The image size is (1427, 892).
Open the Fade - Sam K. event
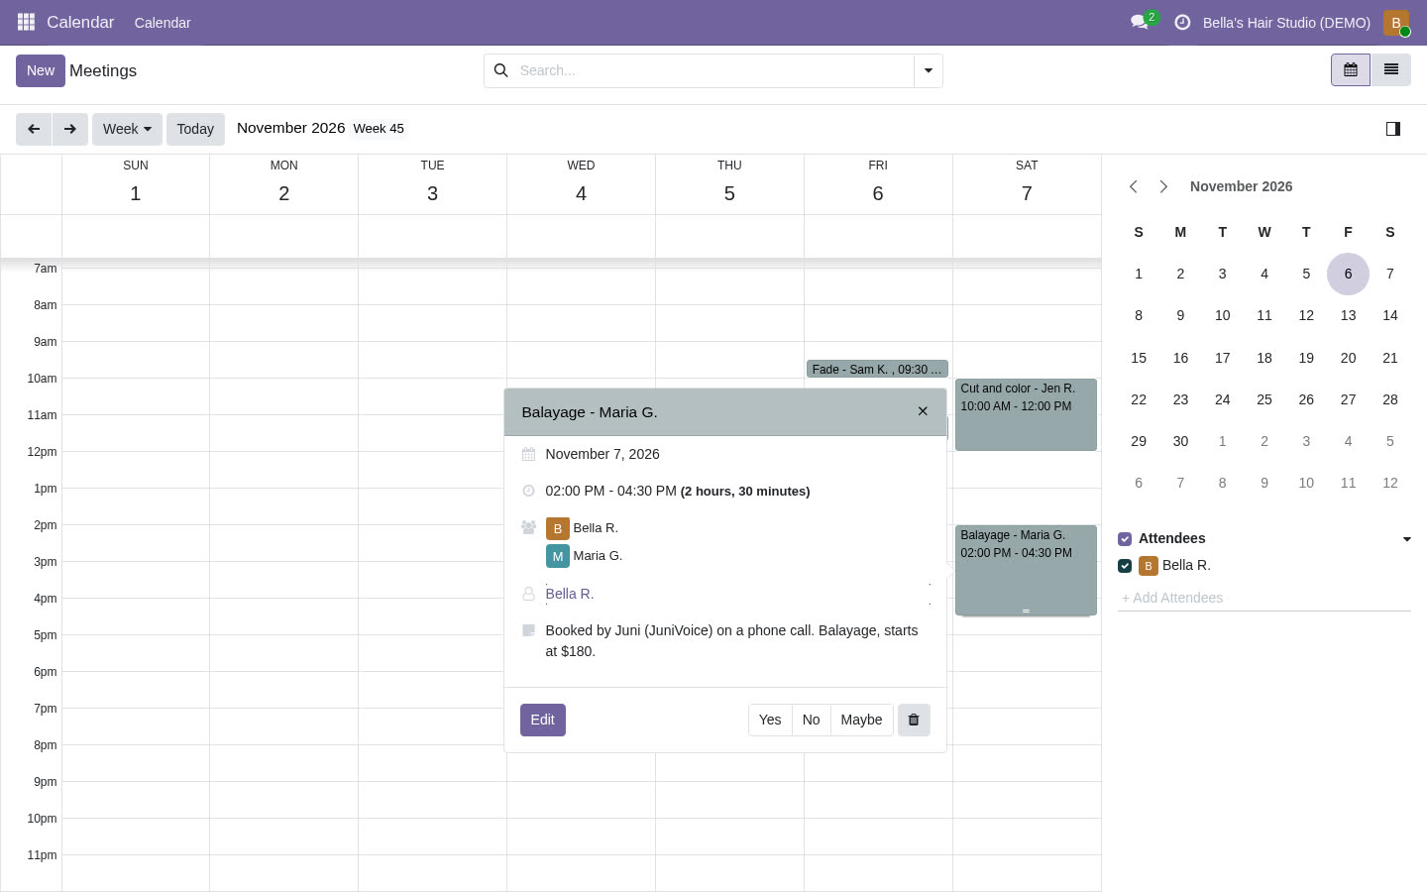(877, 369)
